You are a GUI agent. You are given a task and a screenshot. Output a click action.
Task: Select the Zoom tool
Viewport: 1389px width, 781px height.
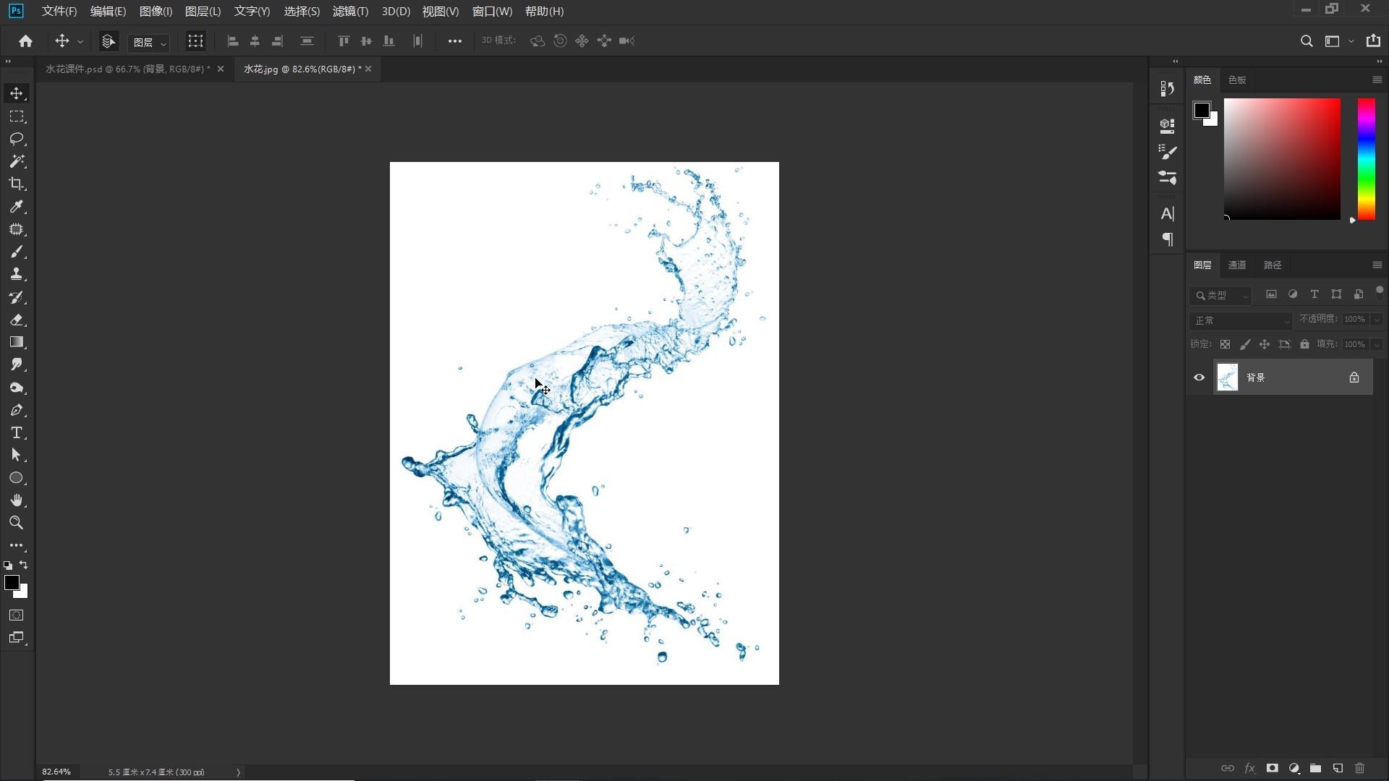tap(17, 523)
